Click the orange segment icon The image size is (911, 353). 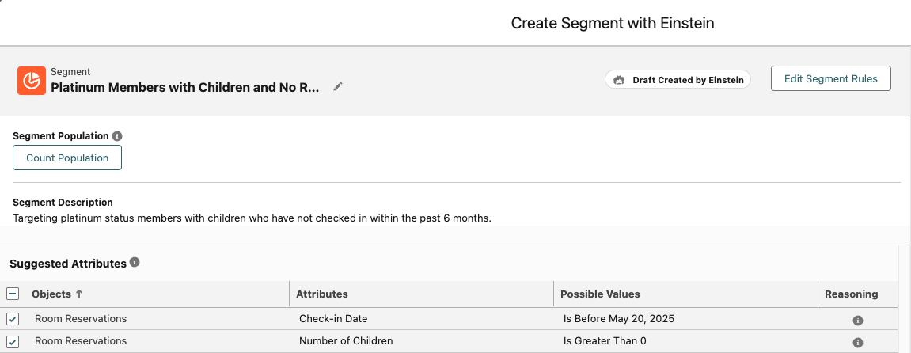click(x=31, y=81)
